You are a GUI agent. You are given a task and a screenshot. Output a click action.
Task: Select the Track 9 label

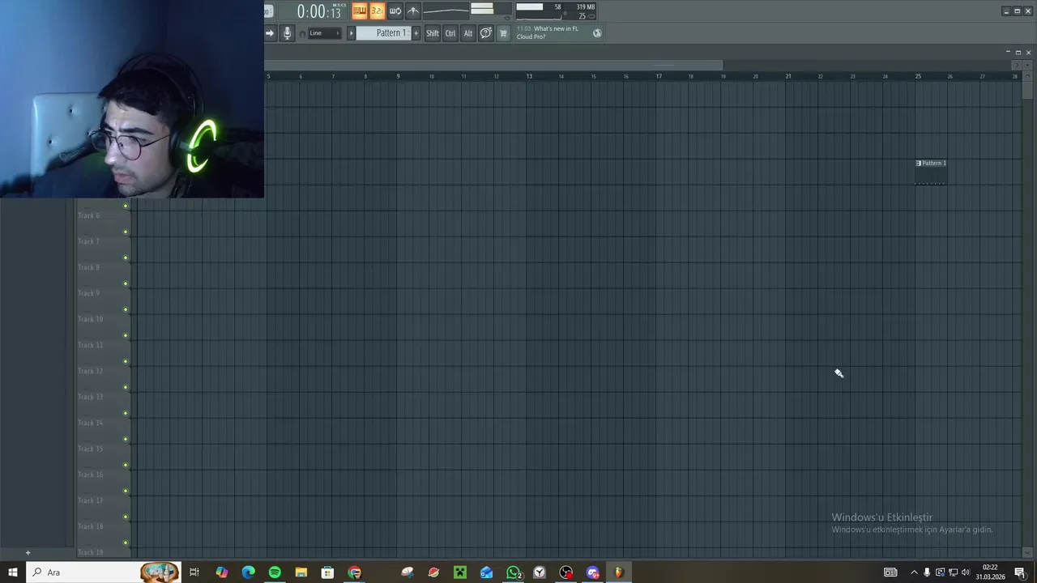[x=89, y=293]
